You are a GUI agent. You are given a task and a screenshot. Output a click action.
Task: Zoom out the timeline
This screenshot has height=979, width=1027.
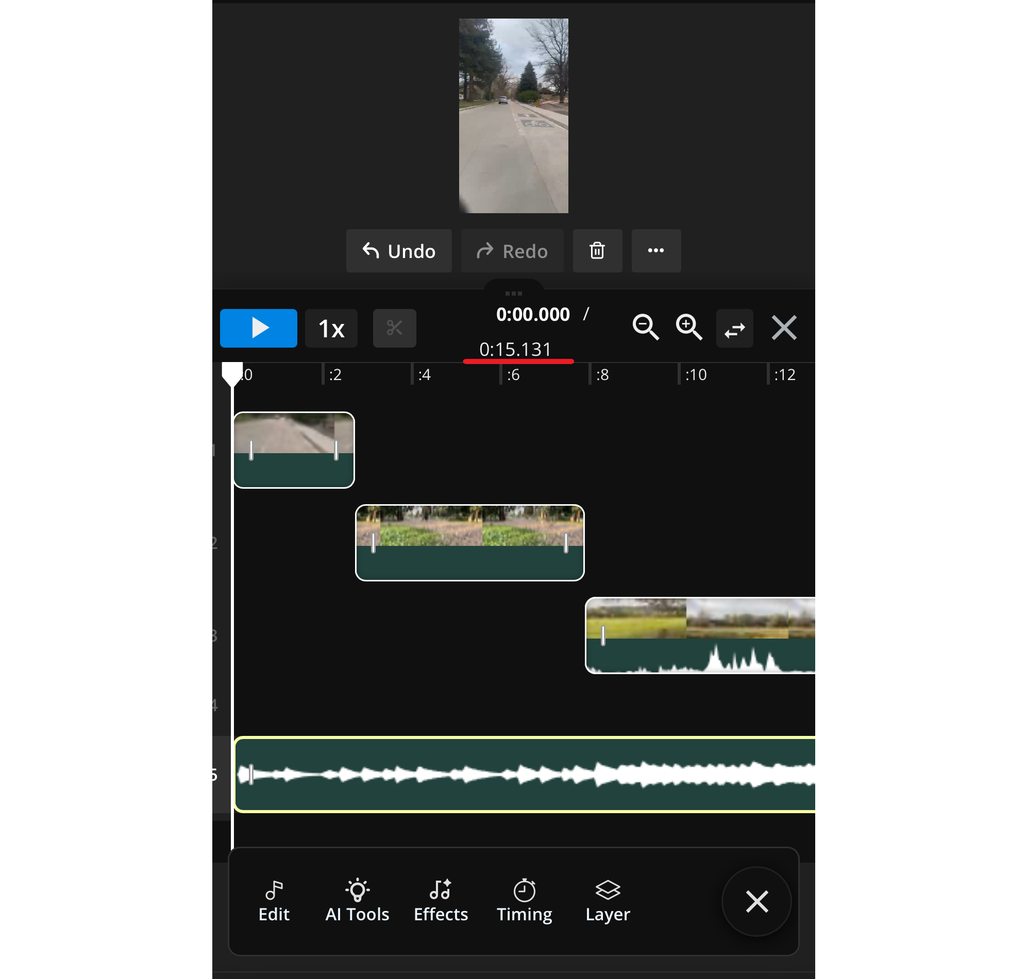[645, 327]
